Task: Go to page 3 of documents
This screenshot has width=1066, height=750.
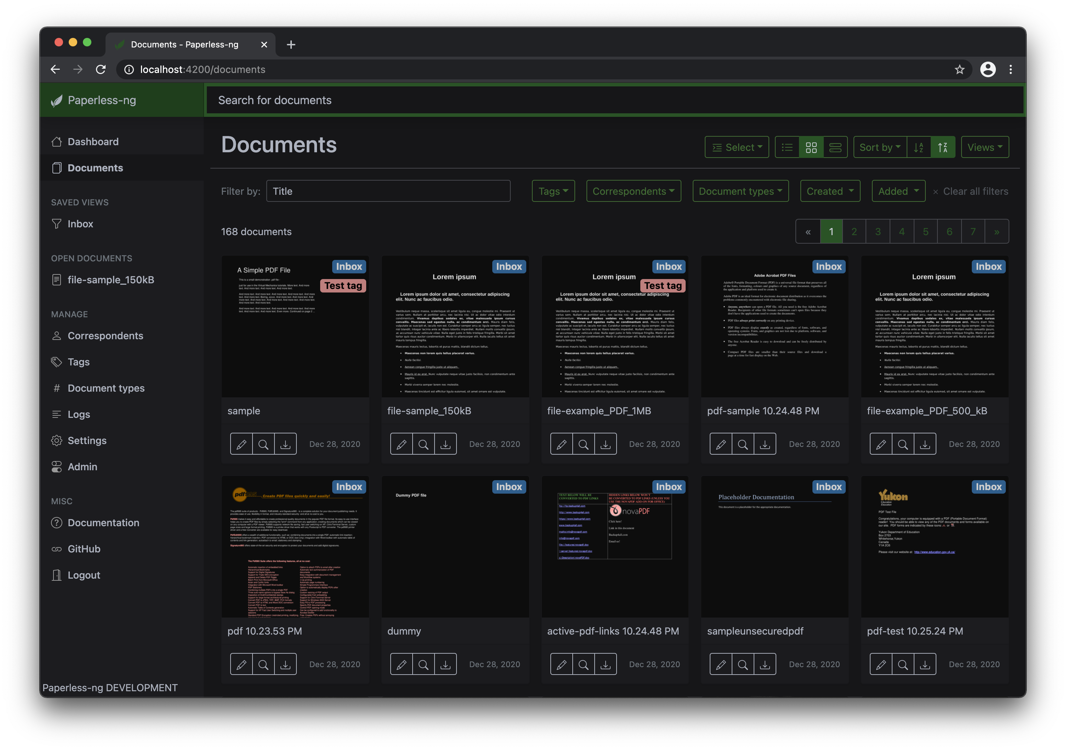Action: click(x=878, y=231)
